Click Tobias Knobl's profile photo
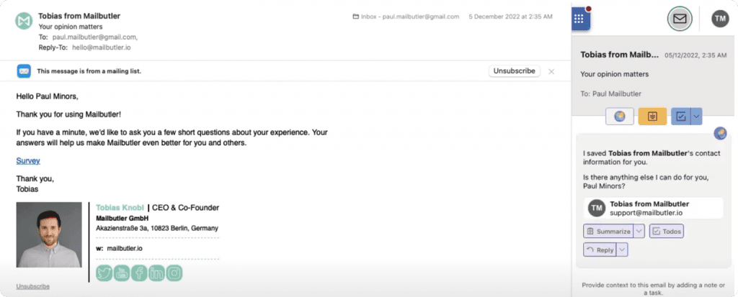This screenshot has width=738, height=297. (x=49, y=234)
